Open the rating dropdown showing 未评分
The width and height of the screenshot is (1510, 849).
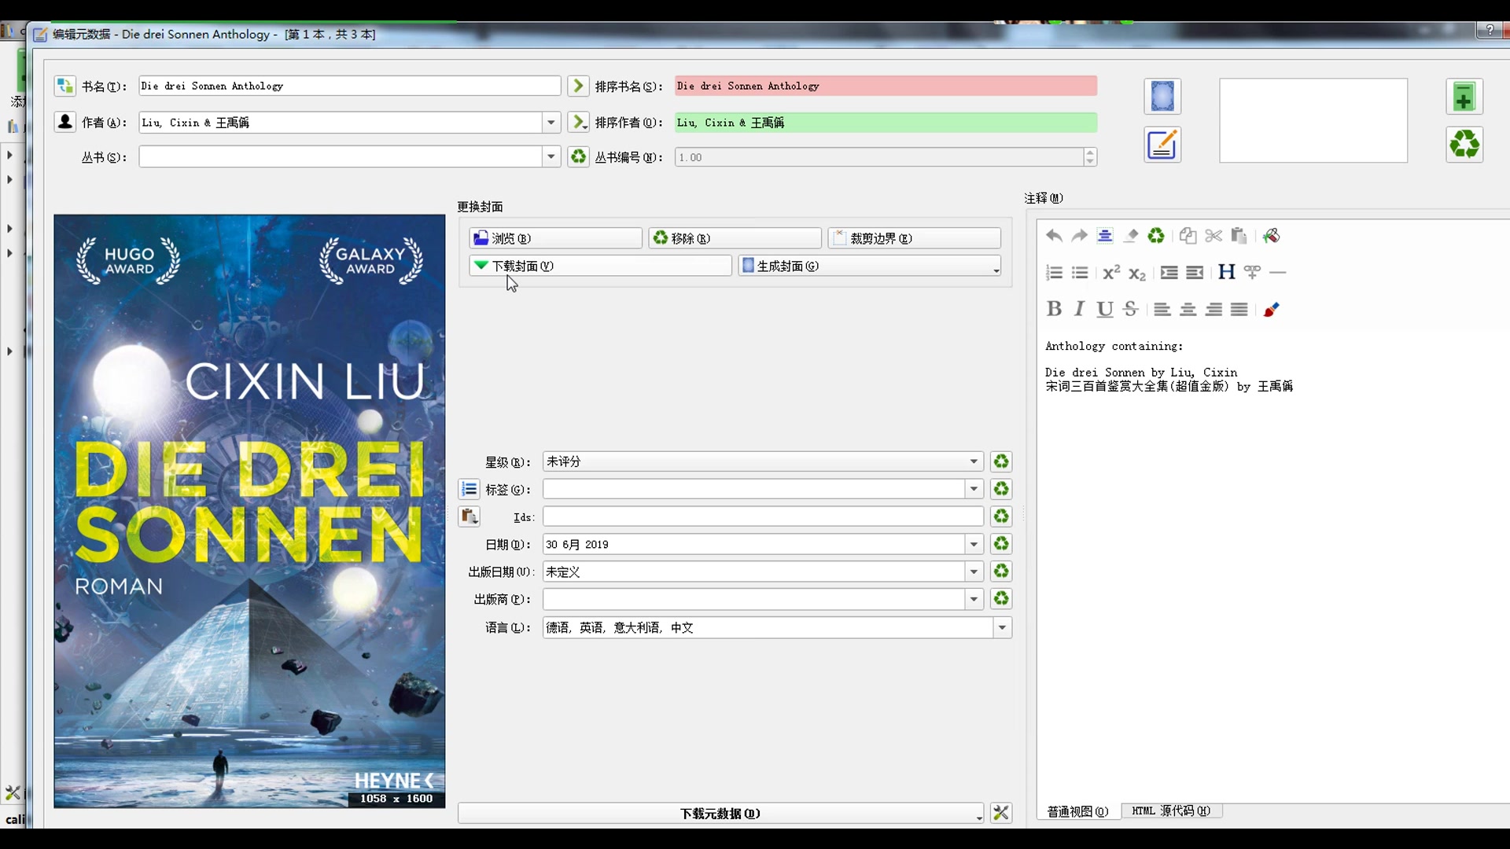click(x=974, y=461)
